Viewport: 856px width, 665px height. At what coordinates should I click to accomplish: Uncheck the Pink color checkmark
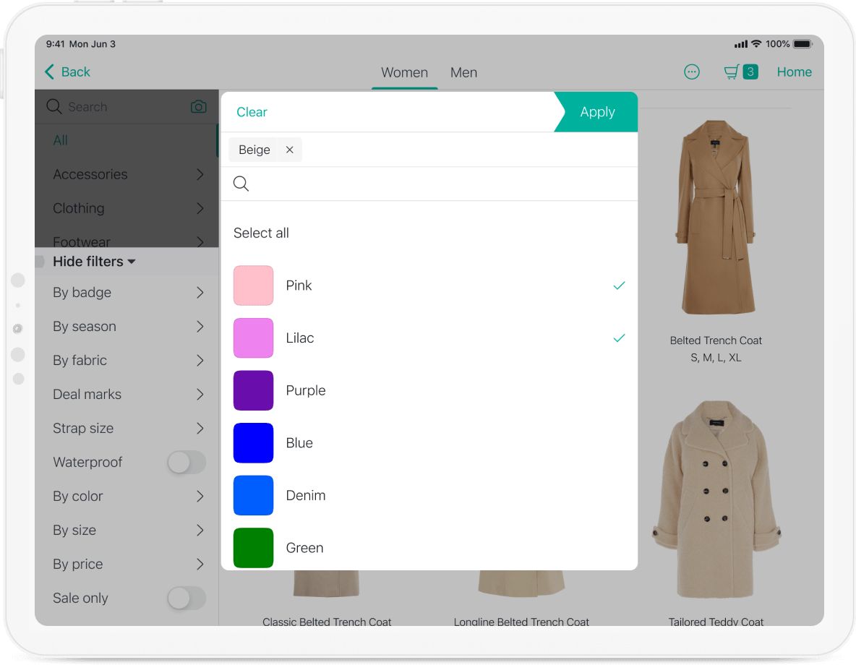[x=619, y=286]
